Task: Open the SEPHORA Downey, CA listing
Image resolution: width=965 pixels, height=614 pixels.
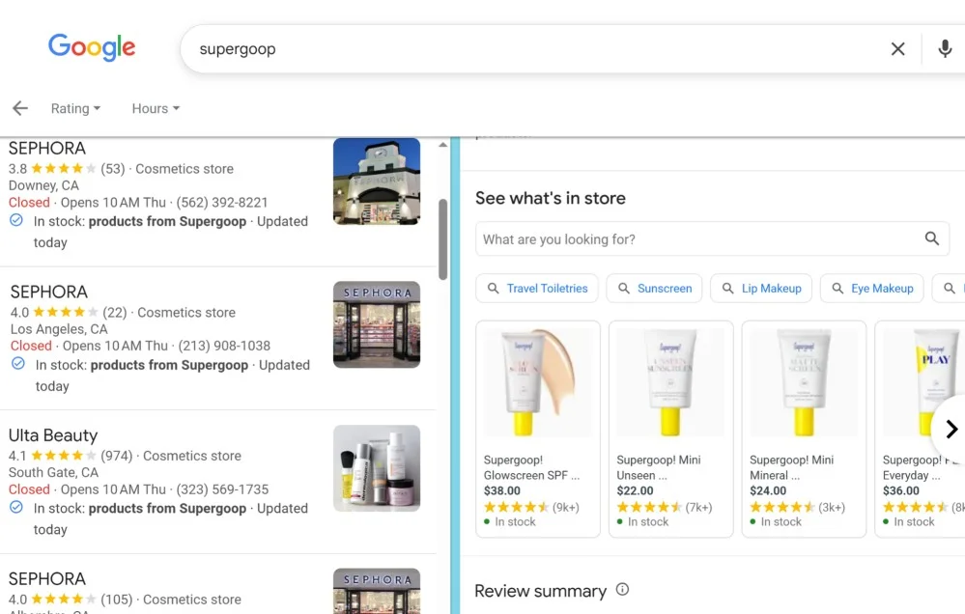Action: pyautogui.click(x=46, y=149)
